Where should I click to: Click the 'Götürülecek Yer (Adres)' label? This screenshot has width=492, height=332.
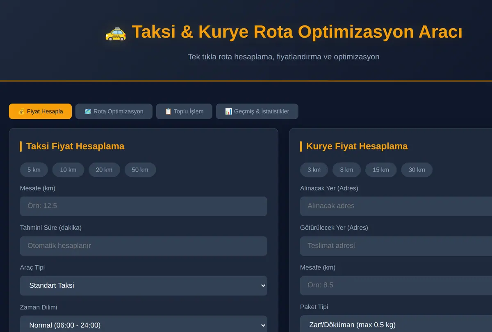(334, 228)
